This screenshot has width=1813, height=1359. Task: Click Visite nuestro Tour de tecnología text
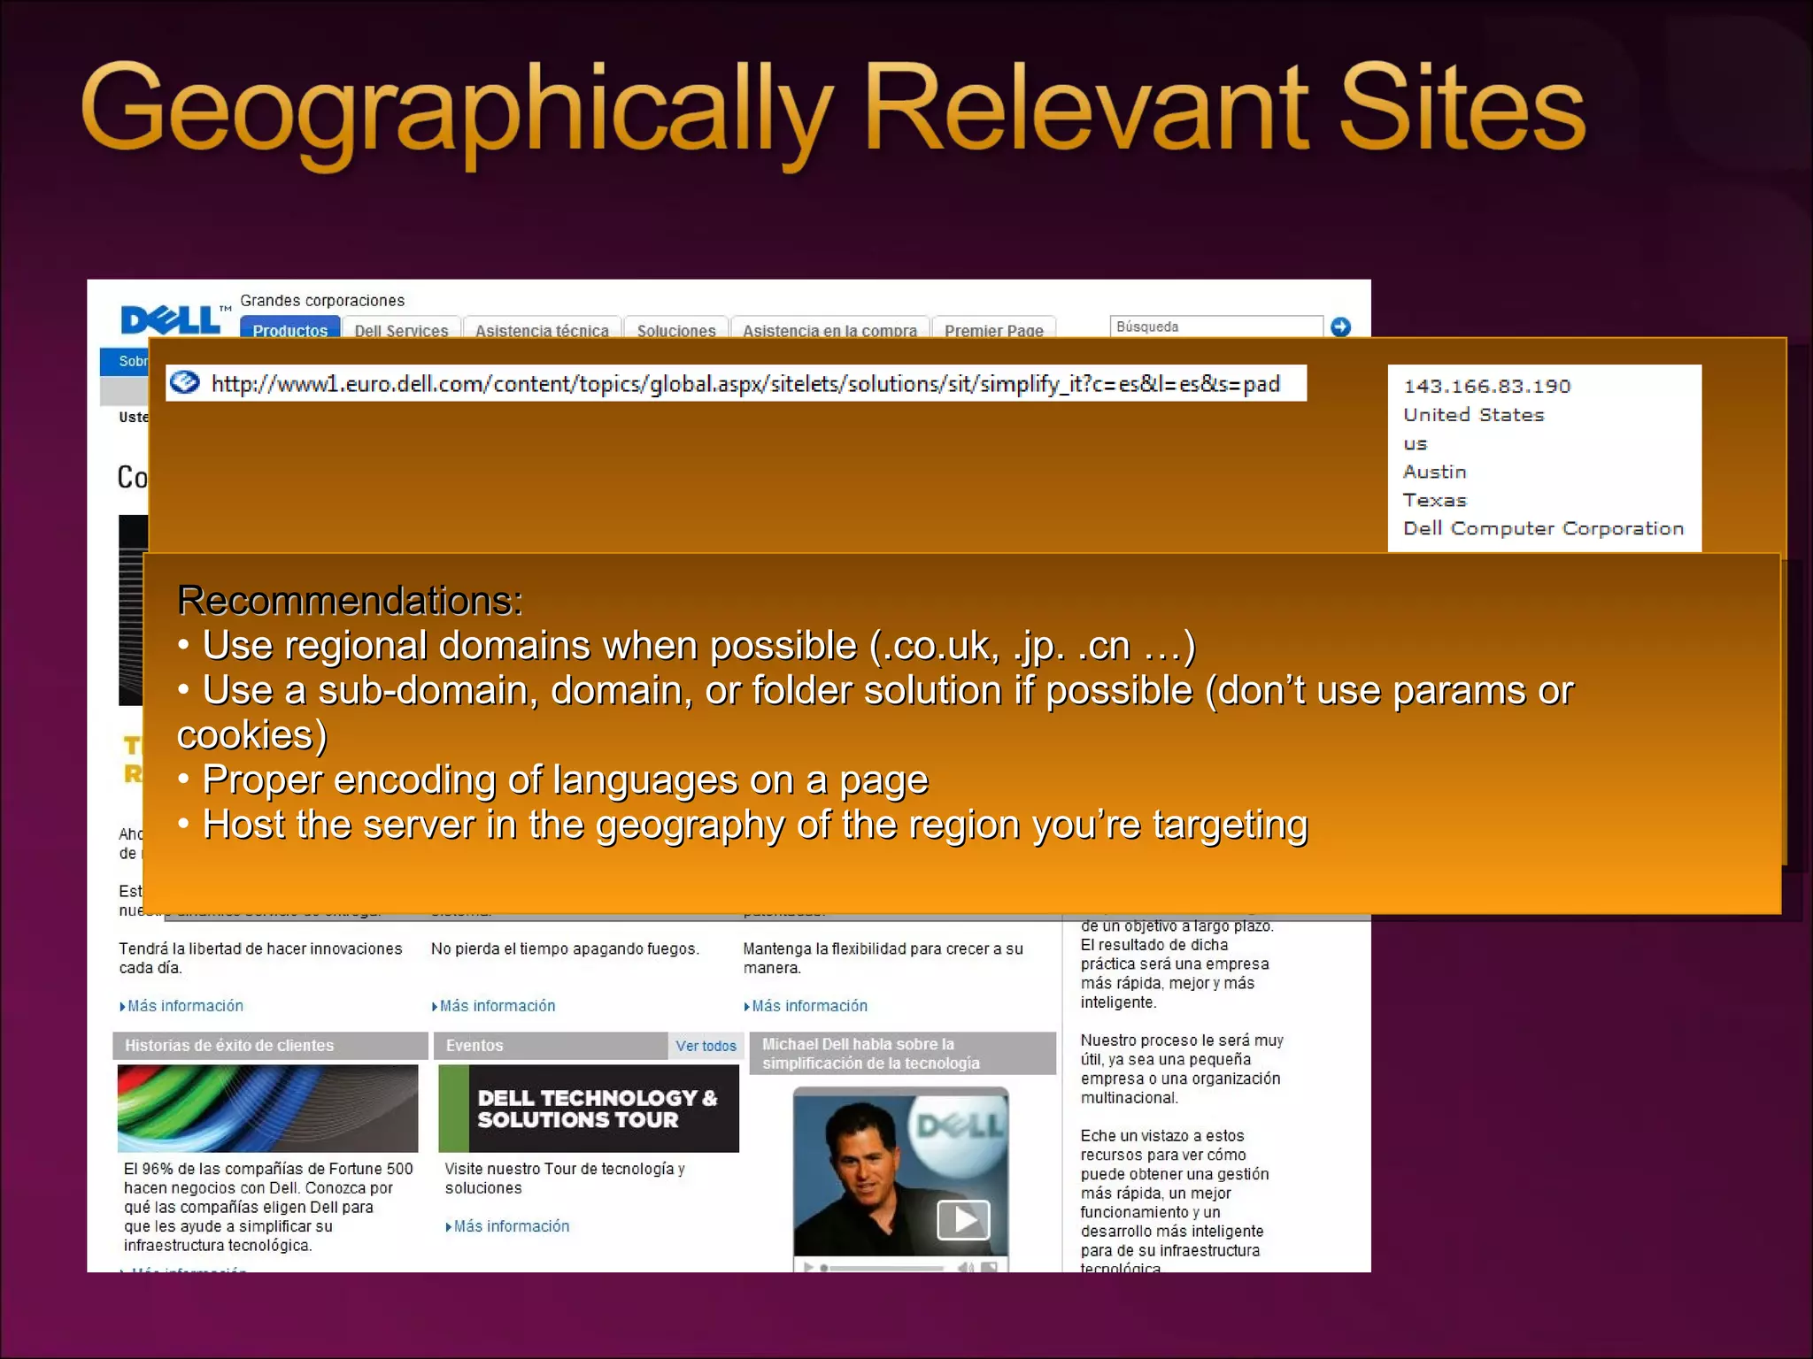tap(565, 1179)
